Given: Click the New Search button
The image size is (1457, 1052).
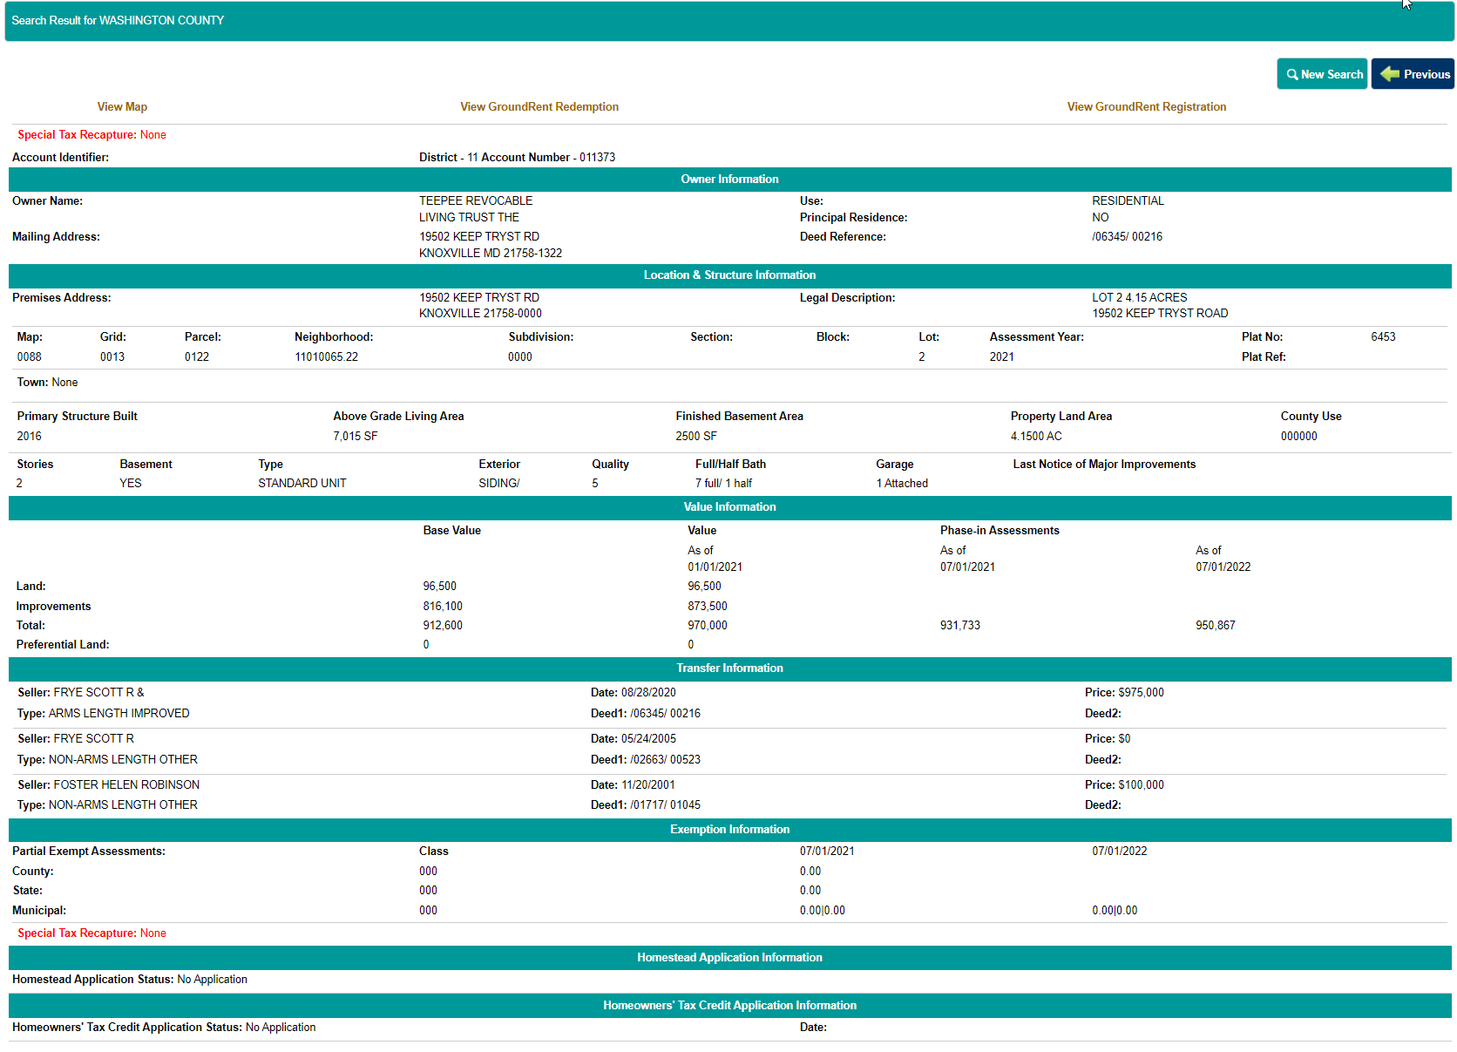Looking at the screenshot, I should point(1322,74).
